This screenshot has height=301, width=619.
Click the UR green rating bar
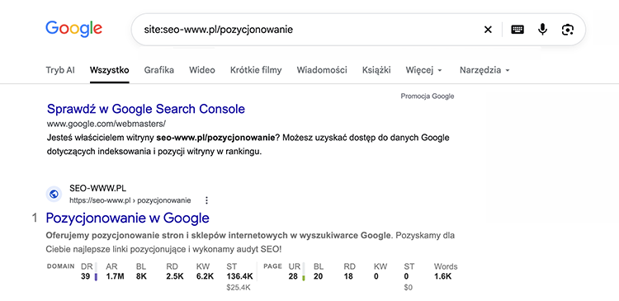pyautogui.click(x=304, y=272)
